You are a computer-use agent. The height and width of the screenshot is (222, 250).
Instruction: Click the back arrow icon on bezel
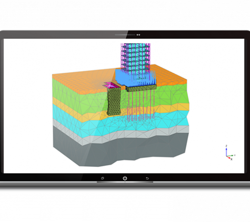pos(147,178)
